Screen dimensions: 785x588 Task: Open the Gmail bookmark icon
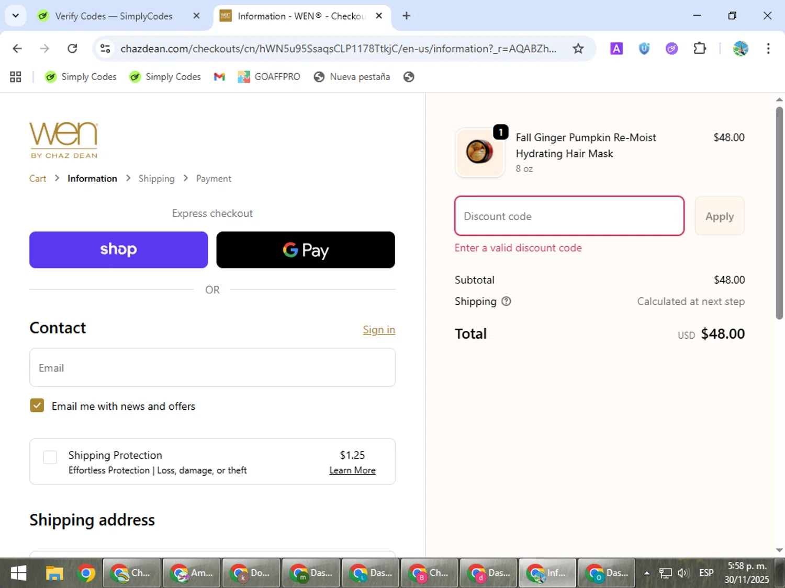pyautogui.click(x=219, y=77)
